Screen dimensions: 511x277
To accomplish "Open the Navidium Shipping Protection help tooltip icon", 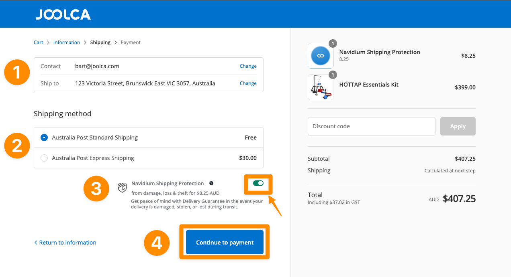I will (211, 183).
